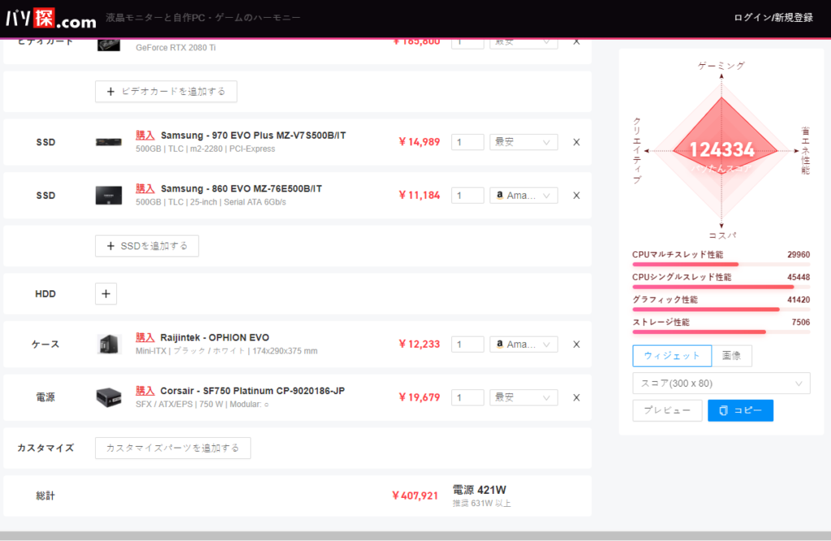Click 購入 link for Corsair SF750 Platinum
The image size is (831, 541).
145,390
